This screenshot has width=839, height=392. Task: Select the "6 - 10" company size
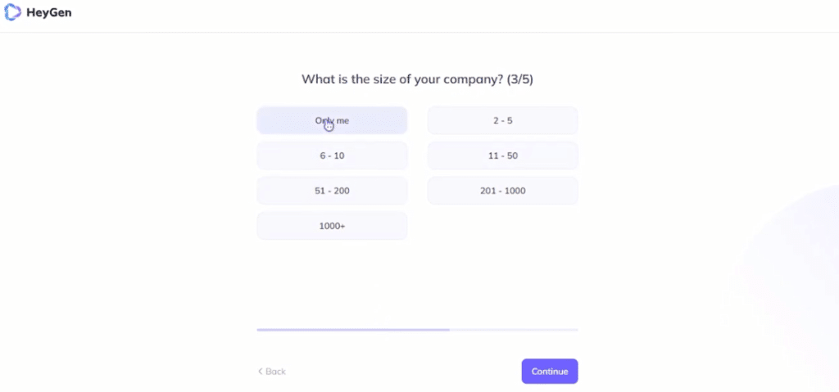332,155
